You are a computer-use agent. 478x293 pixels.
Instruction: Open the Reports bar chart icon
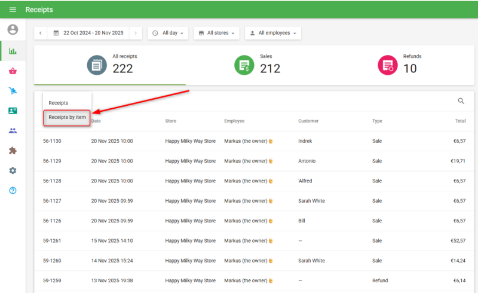(x=13, y=51)
